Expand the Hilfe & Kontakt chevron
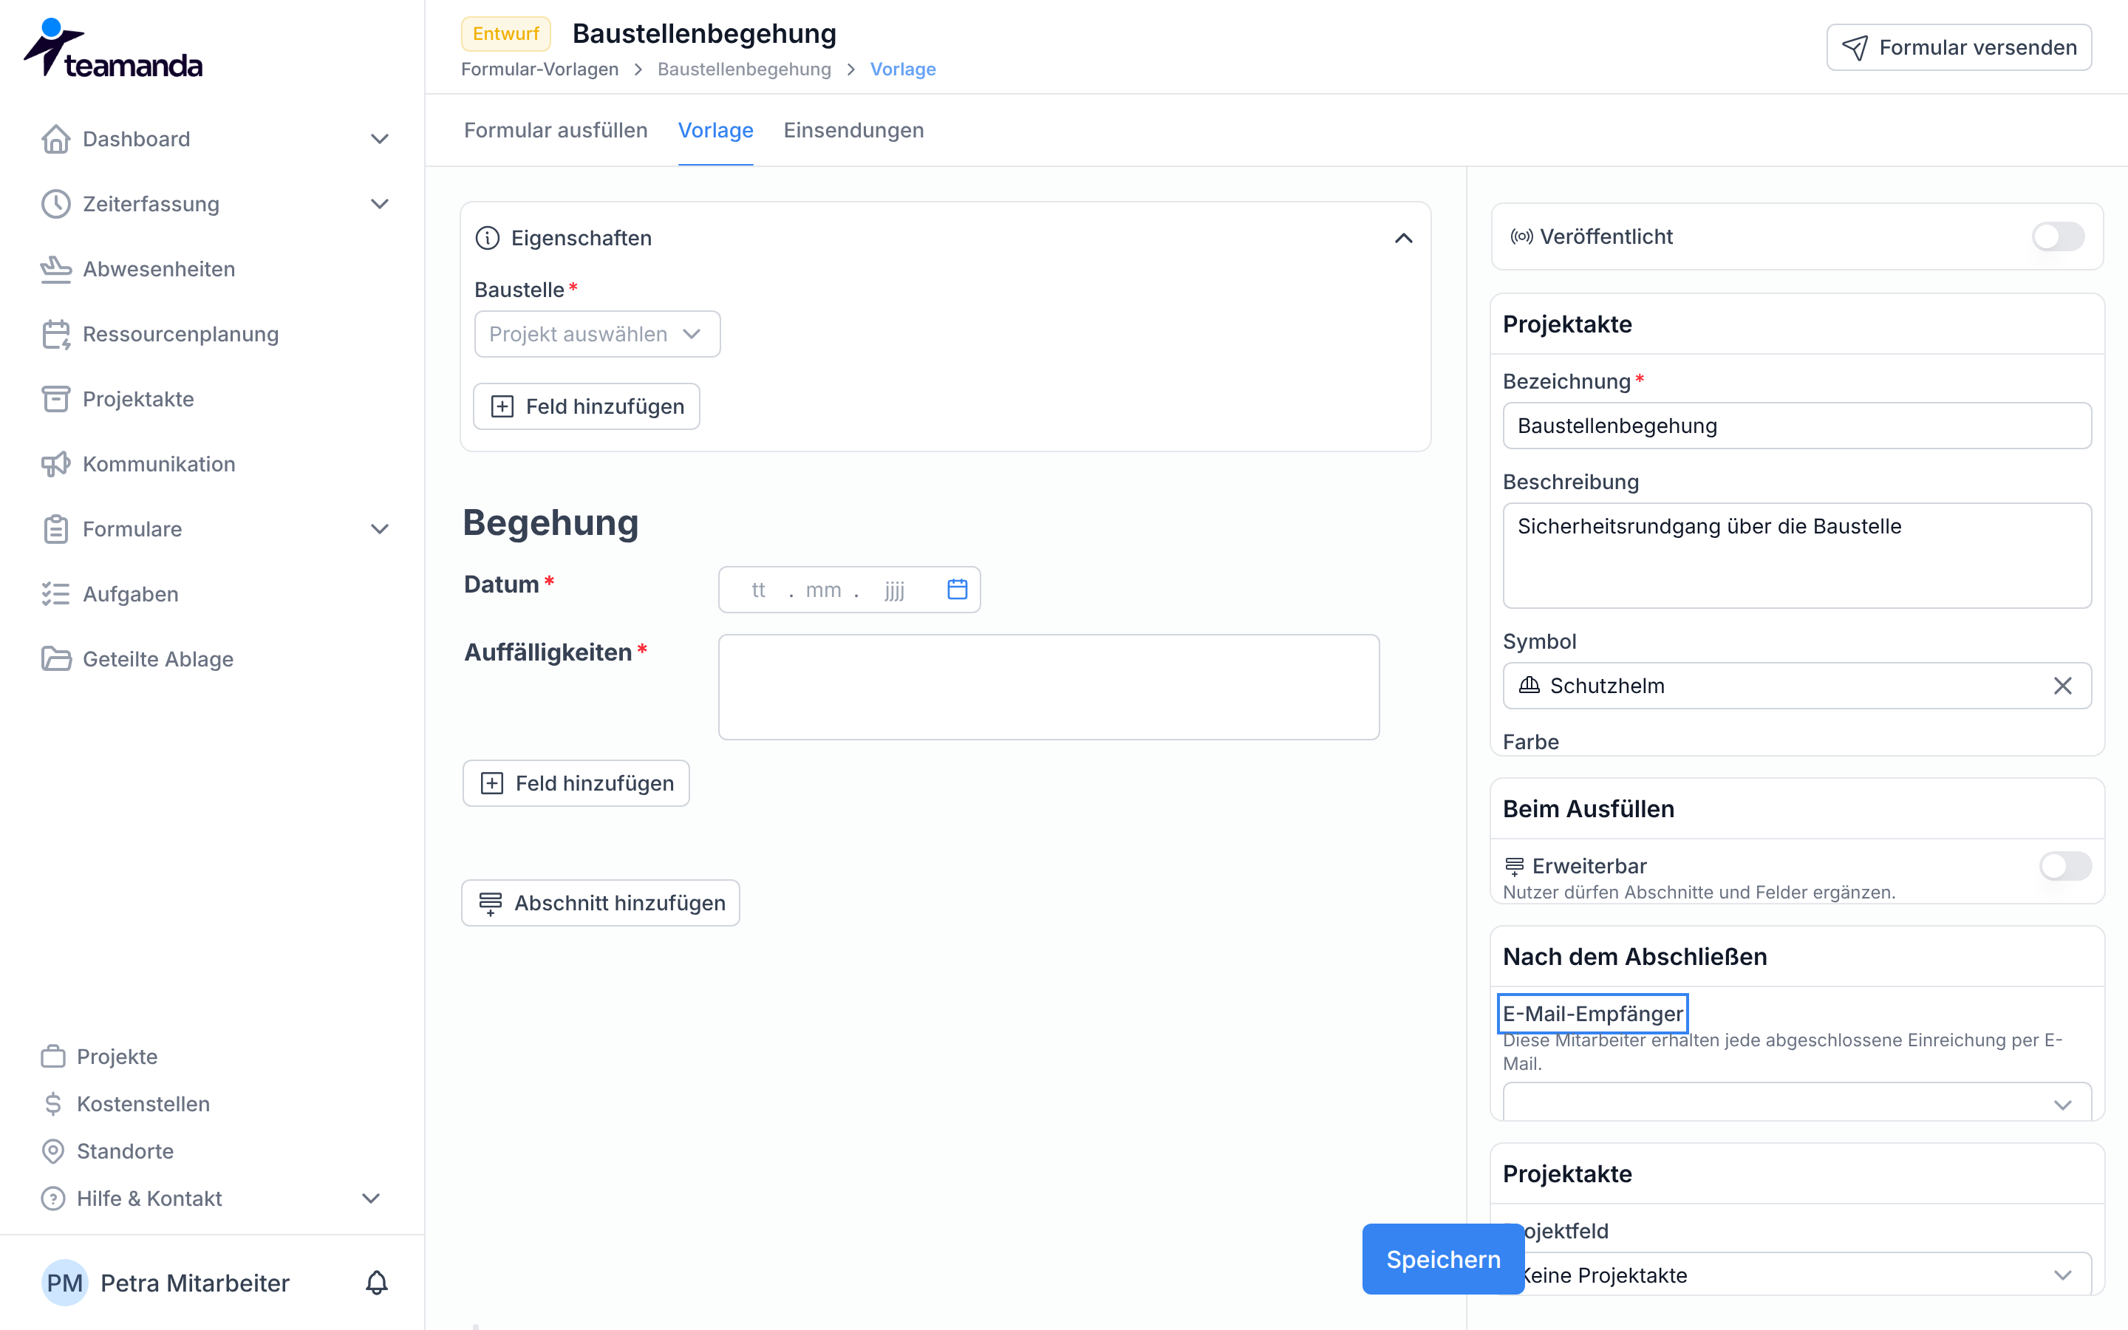 (x=371, y=1199)
